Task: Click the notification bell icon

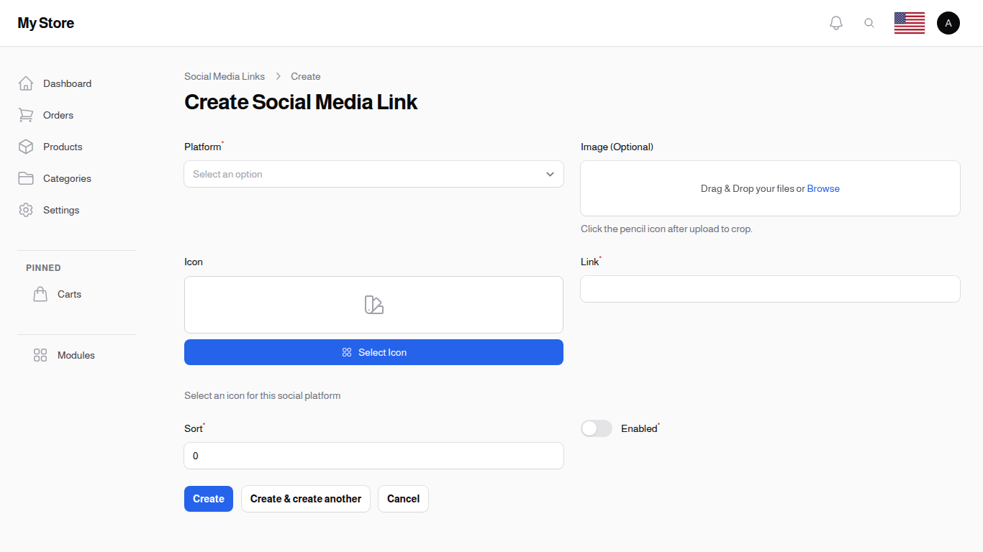Action: click(835, 22)
